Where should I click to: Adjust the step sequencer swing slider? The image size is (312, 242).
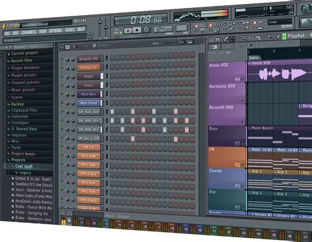pyautogui.click(x=165, y=43)
